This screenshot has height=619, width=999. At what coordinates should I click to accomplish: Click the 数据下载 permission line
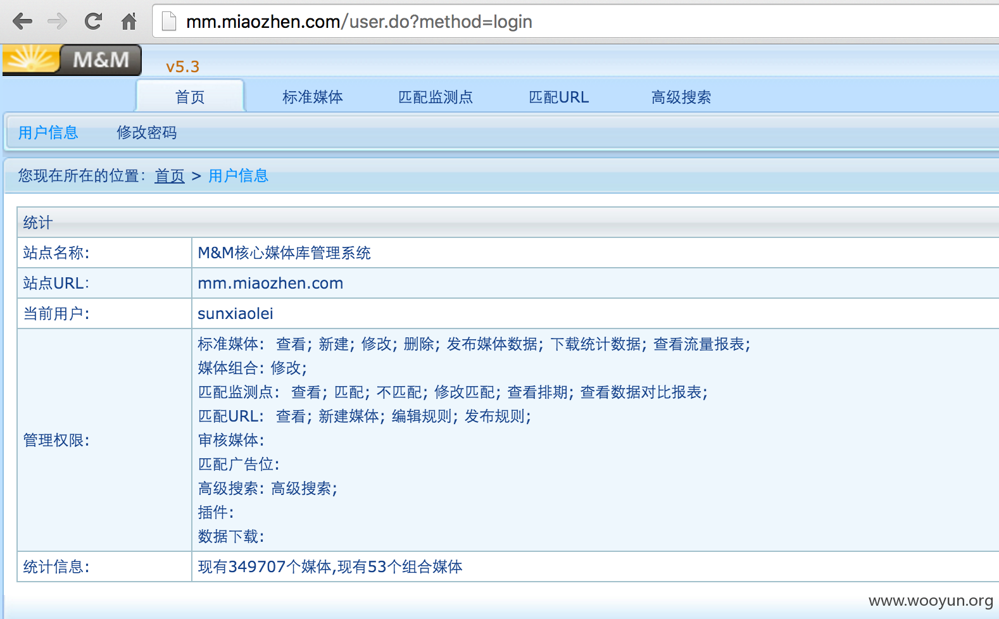tap(231, 537)
